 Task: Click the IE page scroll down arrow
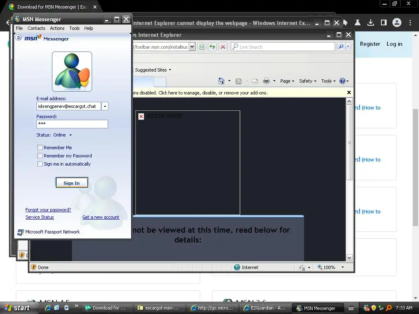349,258
